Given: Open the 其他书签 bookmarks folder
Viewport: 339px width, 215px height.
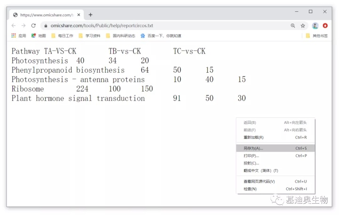Looking at the screenshot, I should click(x=317, y=36).
